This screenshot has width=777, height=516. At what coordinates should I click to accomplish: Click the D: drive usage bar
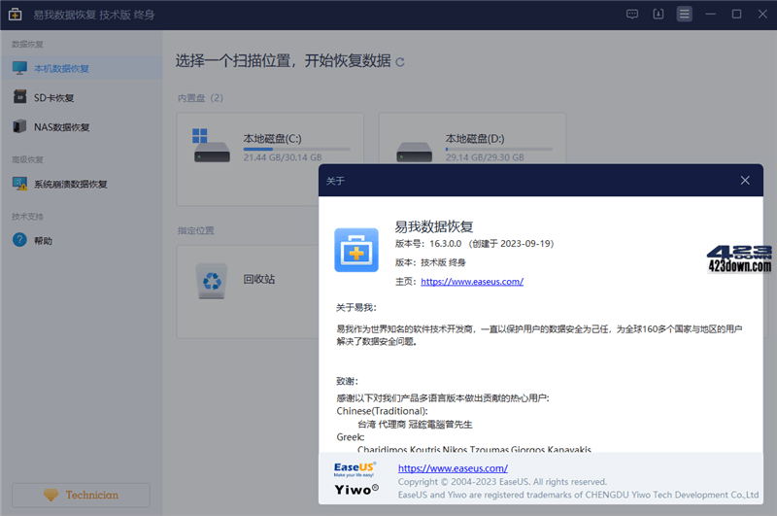tap(499, 149)
